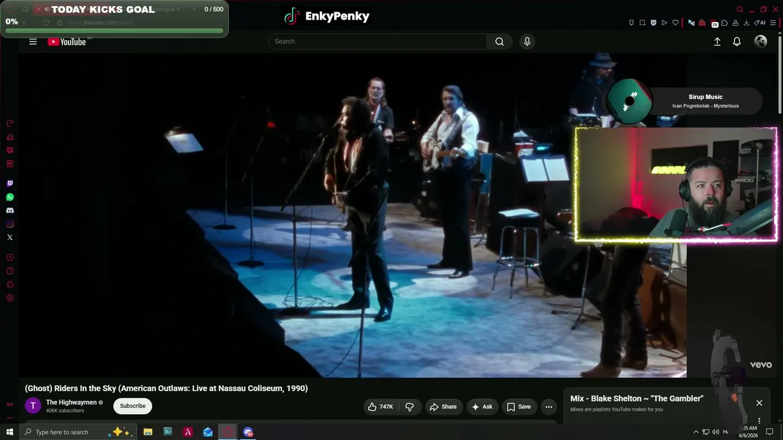Open the Ask AI button
The width and height of the screenshot is (783, 440).
tap(481, 407)
